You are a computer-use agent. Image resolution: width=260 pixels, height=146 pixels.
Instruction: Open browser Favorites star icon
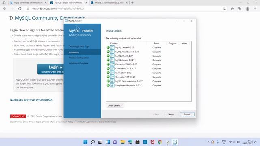(x=232, y=9)
